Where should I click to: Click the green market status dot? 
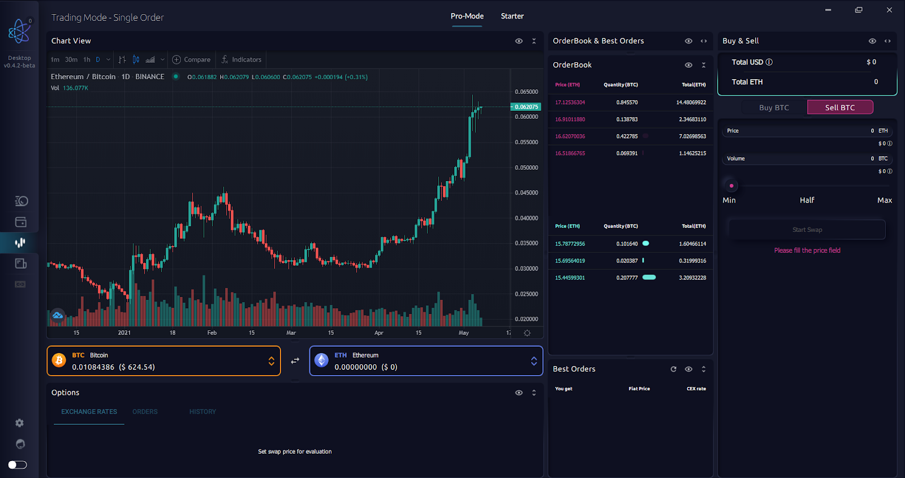point(176,76)
